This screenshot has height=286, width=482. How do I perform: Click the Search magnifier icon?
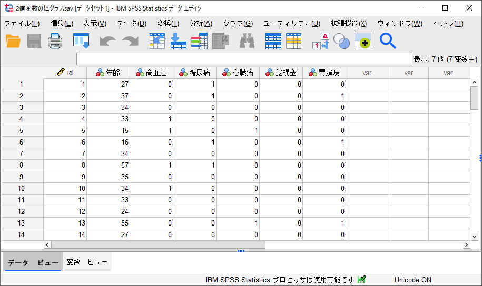click(388, 41)
